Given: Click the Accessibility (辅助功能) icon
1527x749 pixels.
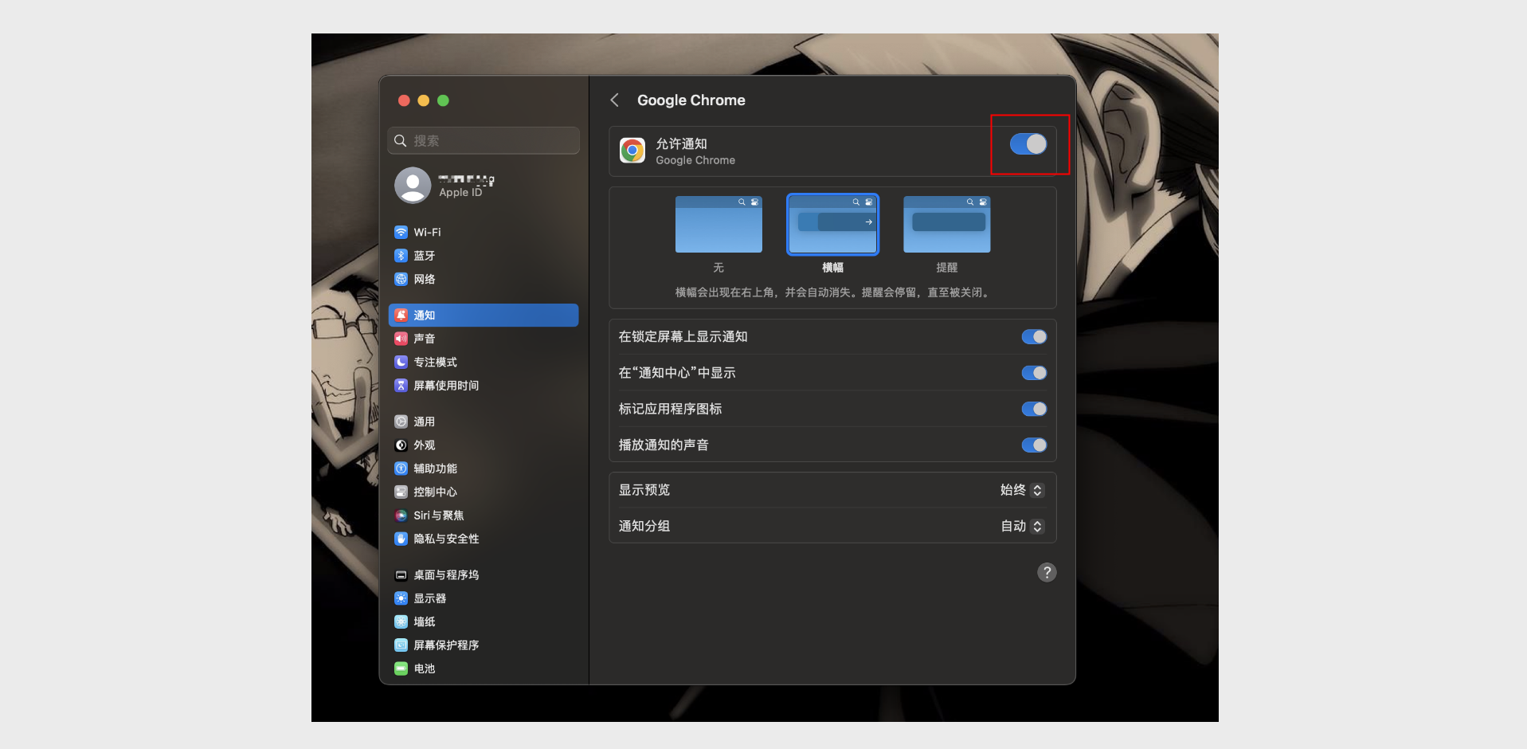Looking at the screenshot, I should pyautogui.click(x=401, y=469).
